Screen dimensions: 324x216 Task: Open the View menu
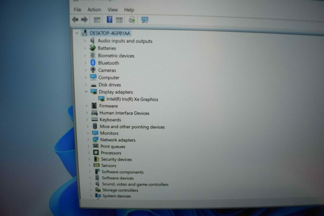pyautogui.click(x=112, y=10)
